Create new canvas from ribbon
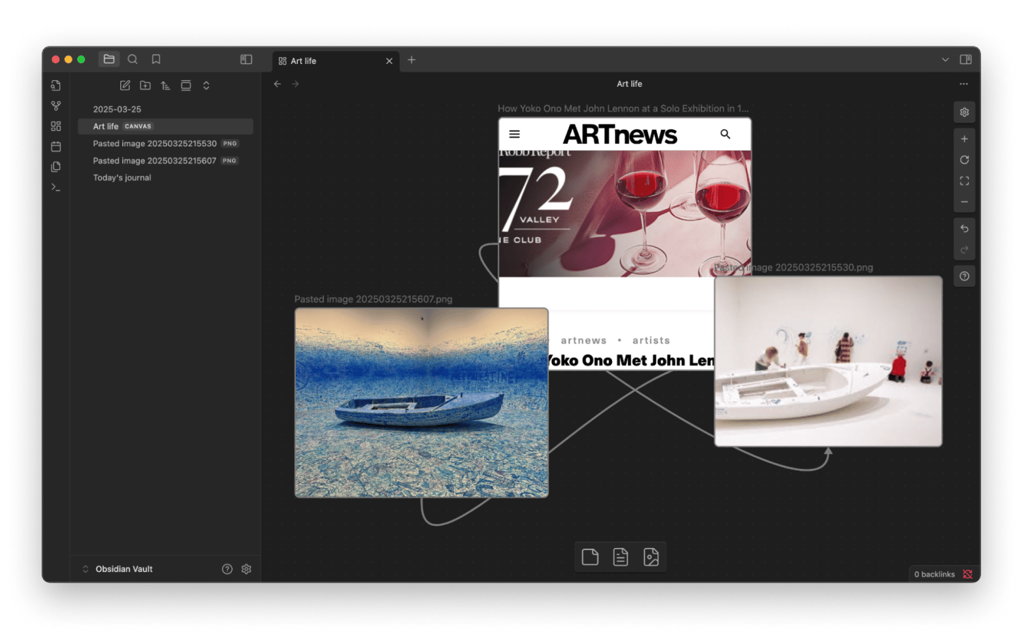The width and height of the screenshot is (1019, 644). tap(56, 126)
